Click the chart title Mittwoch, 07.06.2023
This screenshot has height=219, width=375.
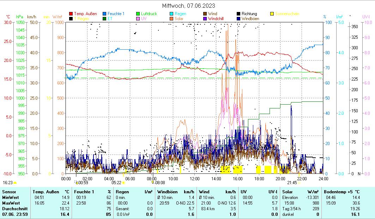[188, 6]
